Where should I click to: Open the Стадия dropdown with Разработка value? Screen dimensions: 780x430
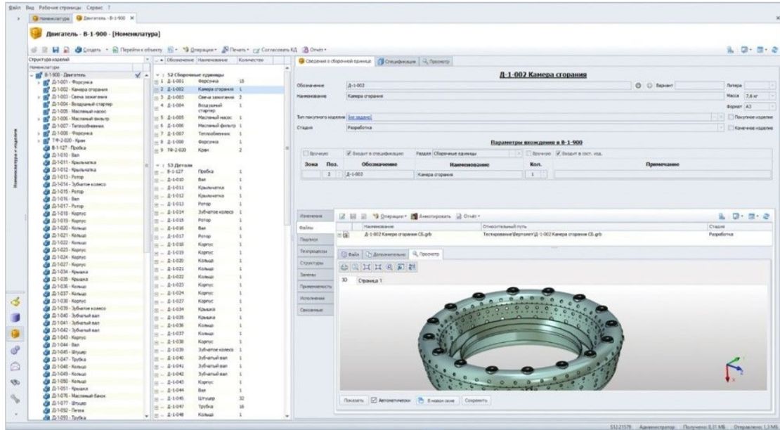click(721, 128)
